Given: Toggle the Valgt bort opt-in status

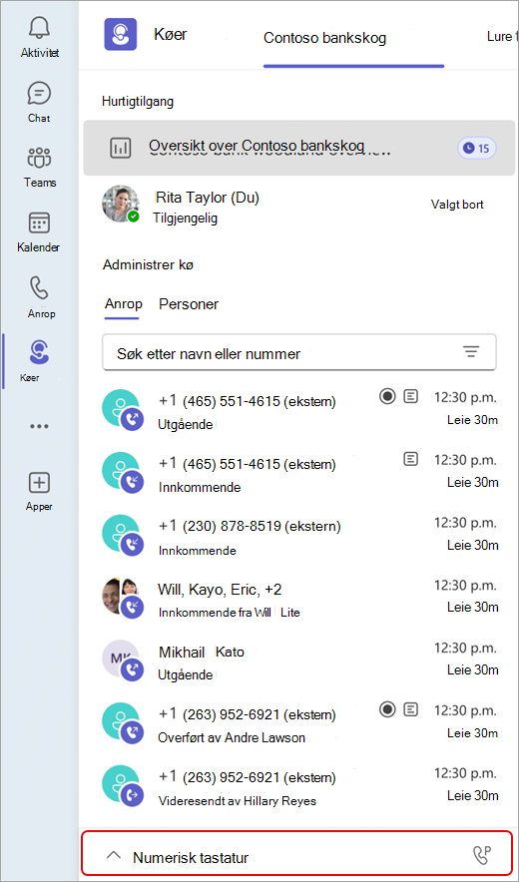Looking at the screenshot, I should pyautogui.click(x=457, y=205).
